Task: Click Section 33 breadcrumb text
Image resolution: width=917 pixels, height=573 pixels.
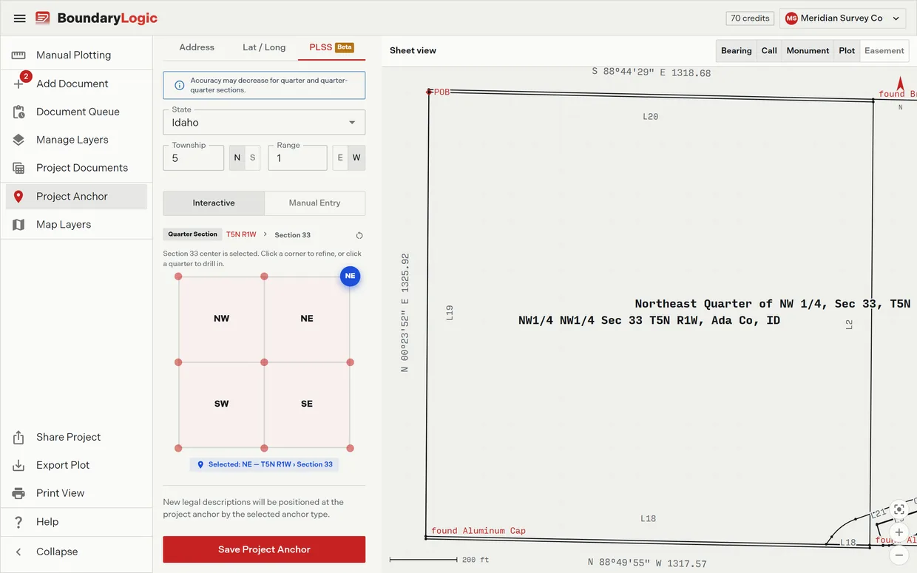Action: (293, 235)
